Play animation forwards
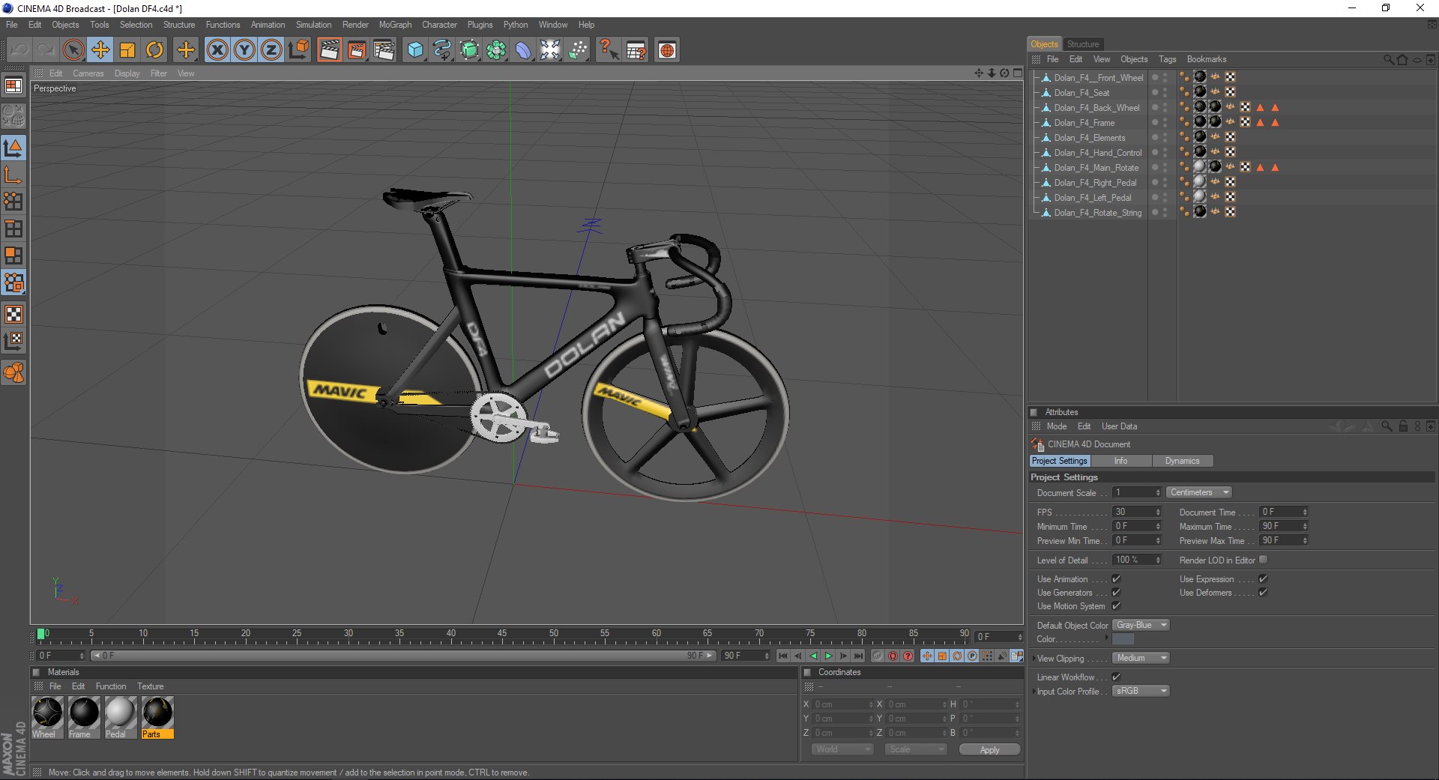Screen dimensions: 1439x780 [x=828, y=656]
